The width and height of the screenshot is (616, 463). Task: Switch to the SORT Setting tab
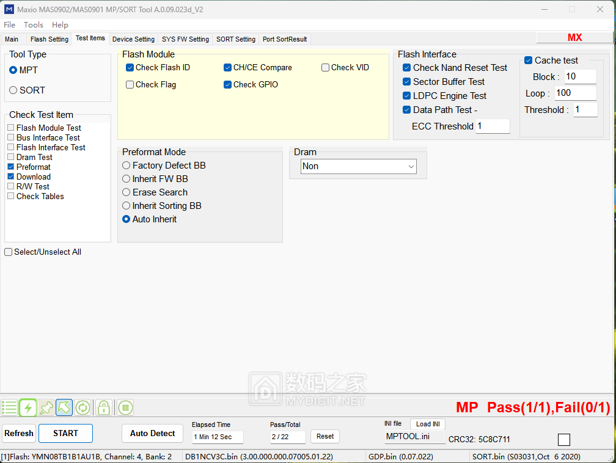[x=236, y=39]
